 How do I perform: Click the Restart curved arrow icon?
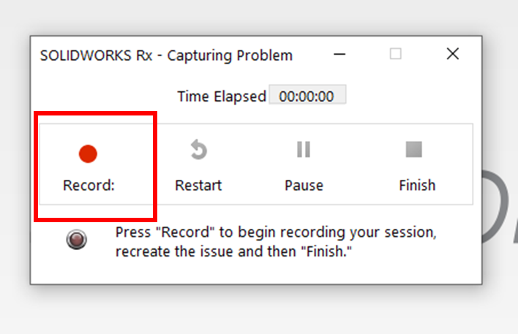pyautogui.click(x=198, y=150)
